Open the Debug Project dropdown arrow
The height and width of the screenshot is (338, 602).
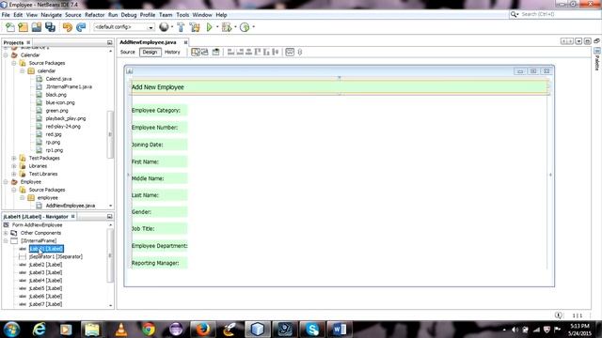pos(235,27)
